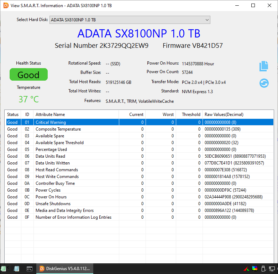278x274 pixels.
Task: Click raw value 00000000A0DE (41182)
Action: coord(225,204)
